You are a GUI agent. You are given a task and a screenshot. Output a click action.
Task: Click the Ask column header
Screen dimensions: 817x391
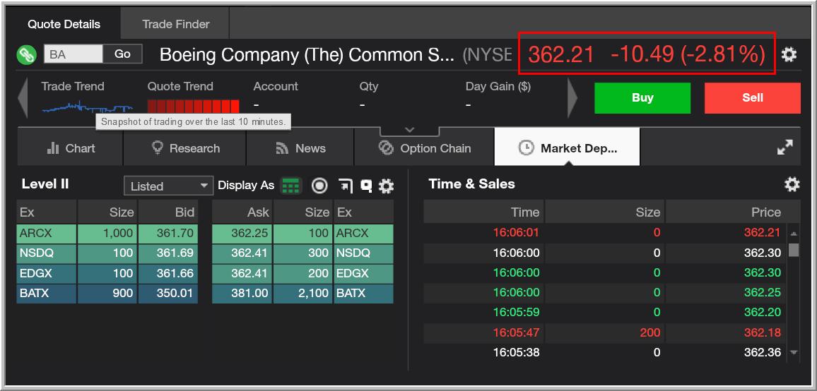(242, 212)
